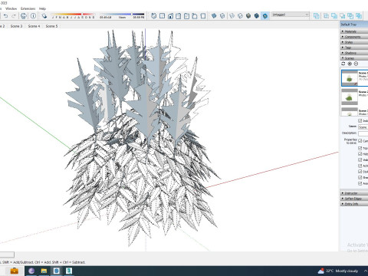Screen dimensions: 368x276
Task: Switch to the Front view icon
Action: click(x=170, y=16)
